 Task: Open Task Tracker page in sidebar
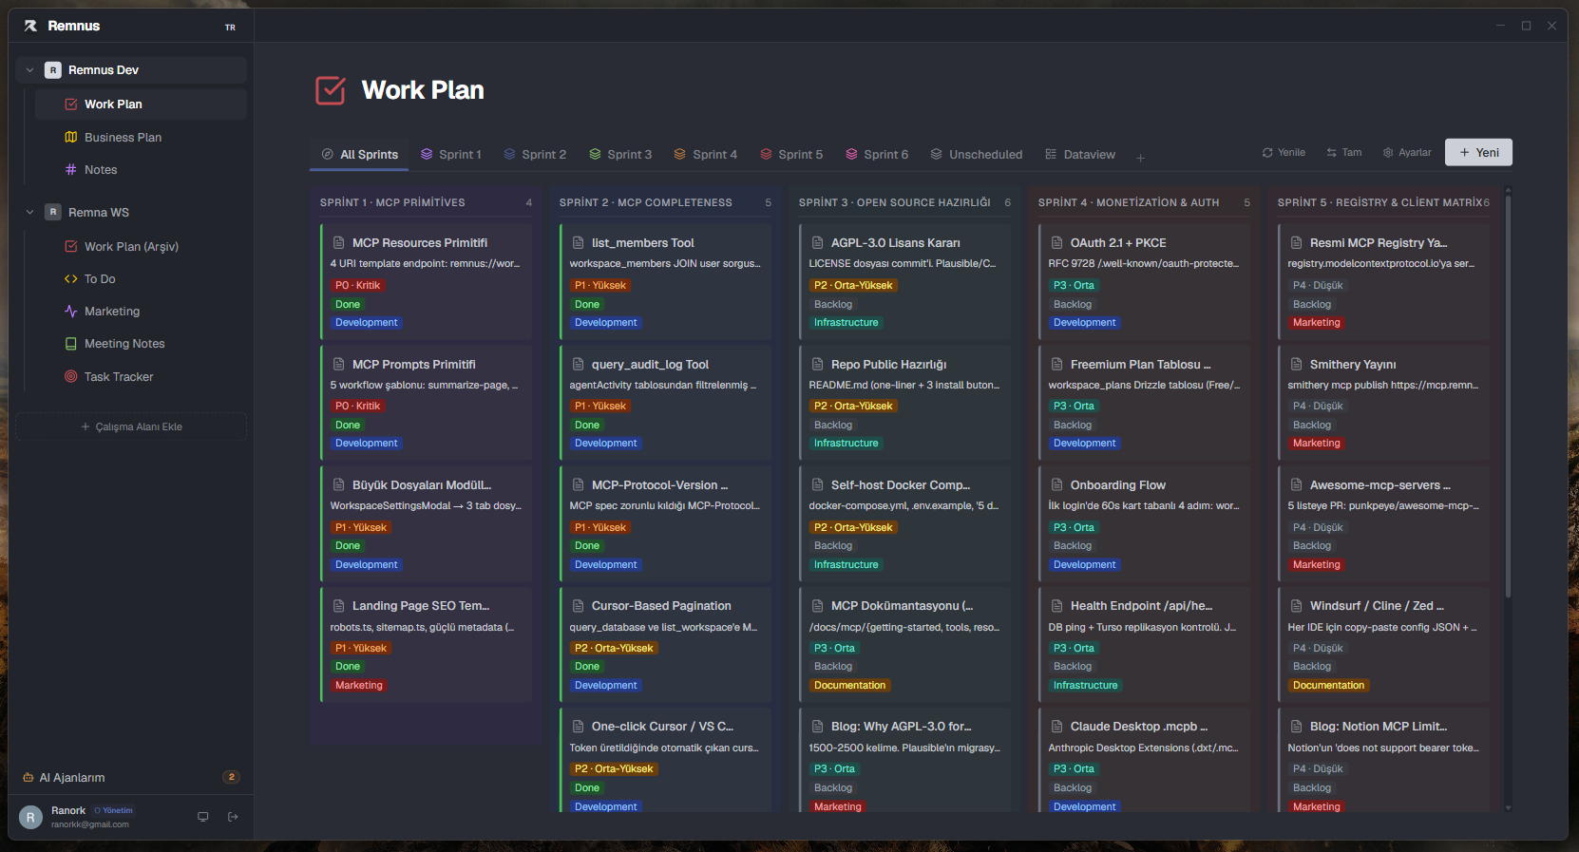coord(141,377)
